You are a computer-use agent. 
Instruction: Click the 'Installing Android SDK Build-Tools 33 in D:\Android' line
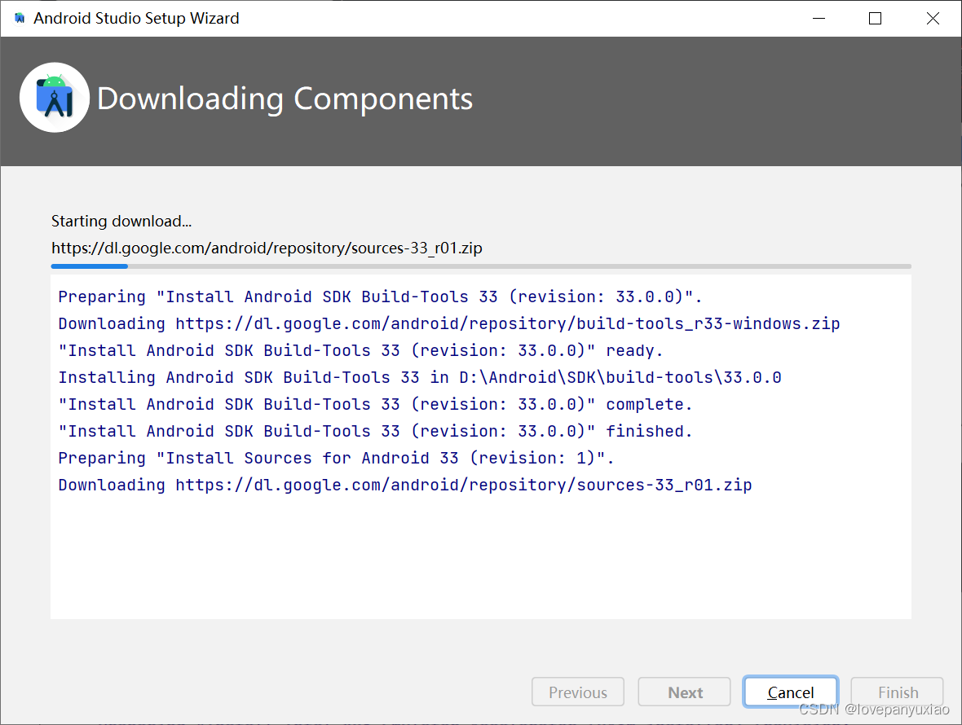pyautogui.click(x=420, y=377)
